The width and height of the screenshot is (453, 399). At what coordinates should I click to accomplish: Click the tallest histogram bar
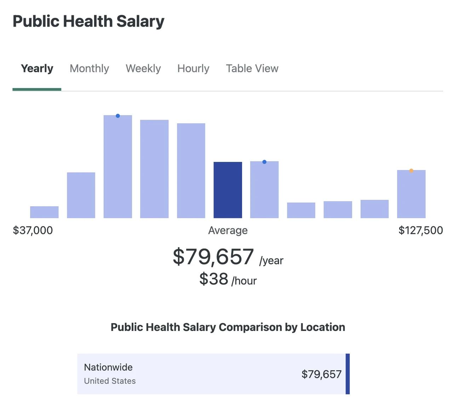[x=118, y=167]
